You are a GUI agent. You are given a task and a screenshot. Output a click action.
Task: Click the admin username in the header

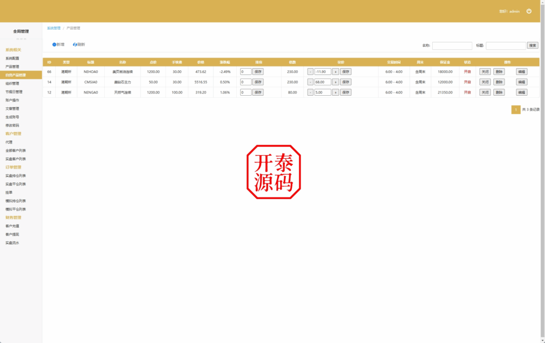[x=515, y=12]
